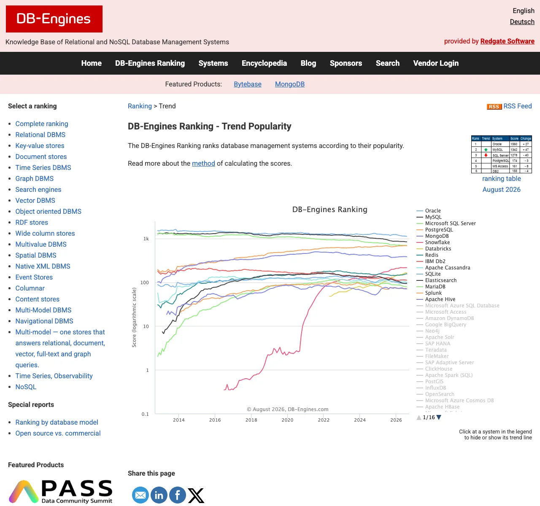Screen dimensions: 540x506
Task: Open the Encyclopedia menu item
Action: coord(265,63)
